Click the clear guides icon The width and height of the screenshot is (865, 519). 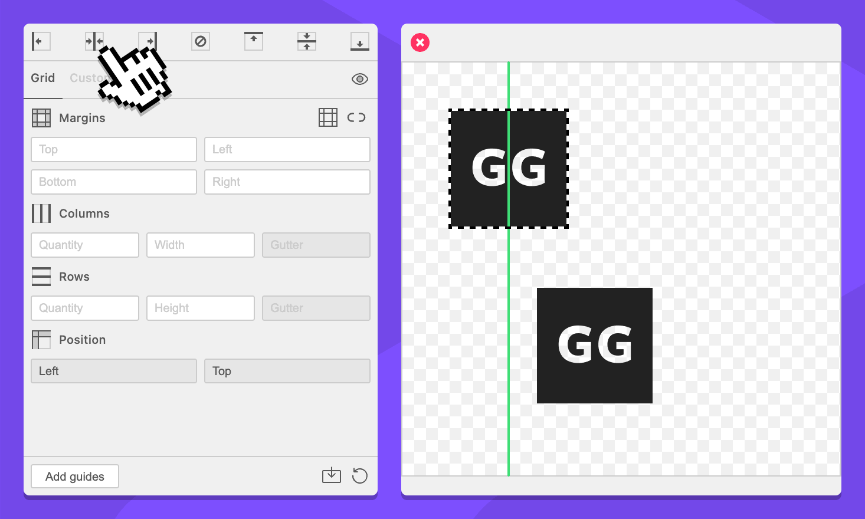[x=201, y=41]
